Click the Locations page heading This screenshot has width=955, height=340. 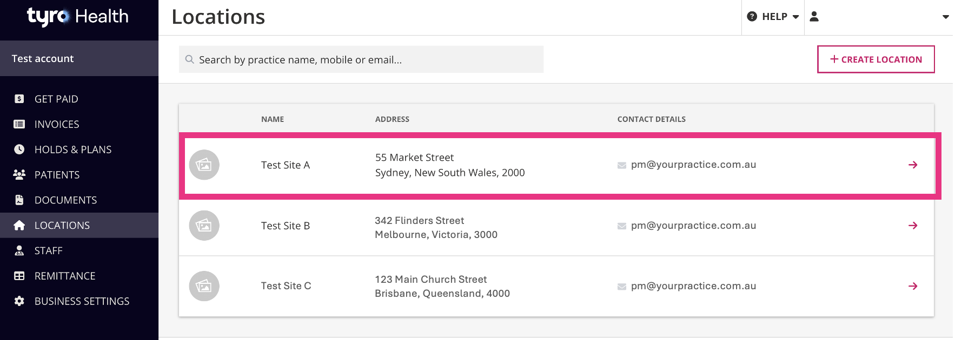click(x=218, y=17)
